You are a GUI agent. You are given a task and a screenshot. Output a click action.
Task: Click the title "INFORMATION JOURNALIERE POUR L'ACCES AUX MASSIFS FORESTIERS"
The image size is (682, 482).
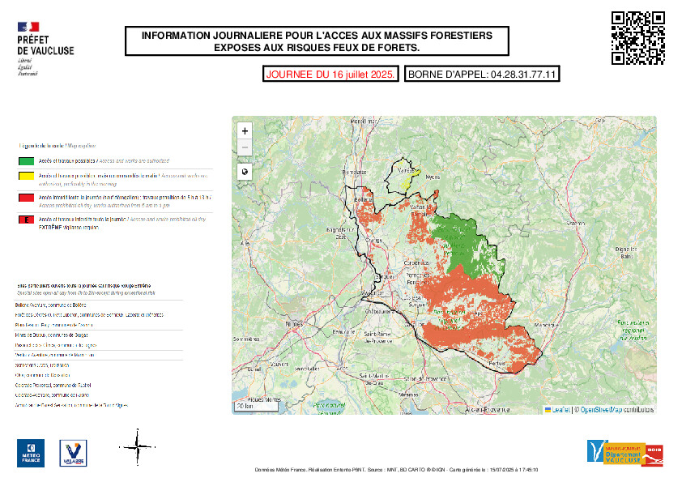click(317, 35)
